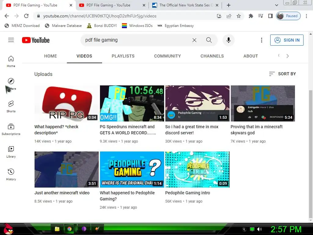The image size is (313, 235).
Task: Open Library in the sidebar
Action: tap(11, 152)
